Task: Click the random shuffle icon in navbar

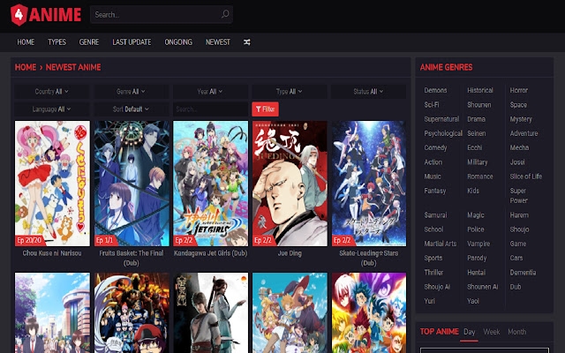Action: tap(247, 42)
